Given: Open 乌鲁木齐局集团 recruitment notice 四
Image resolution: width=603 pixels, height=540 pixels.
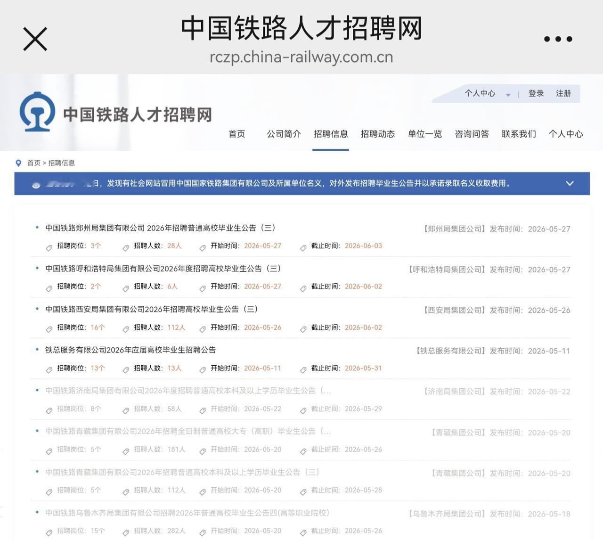Looking at the screenshot, I should (187, 513).
